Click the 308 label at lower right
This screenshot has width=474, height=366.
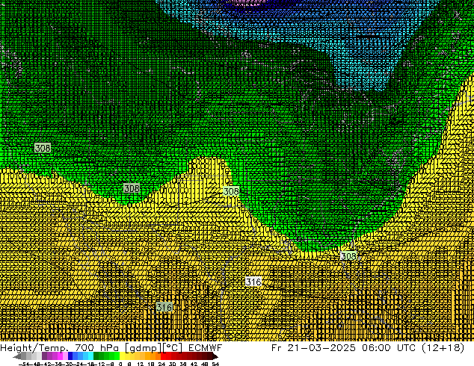pos(348,256)
